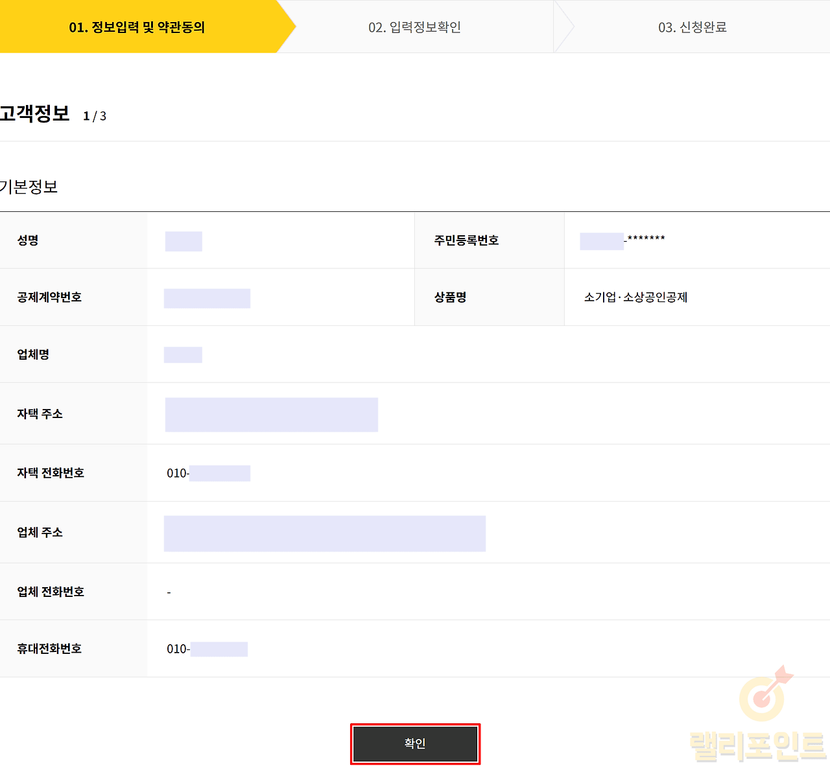The image size is (830, 768).
Task: Open step 03 신청완료 tab
Action: [692, 27]
